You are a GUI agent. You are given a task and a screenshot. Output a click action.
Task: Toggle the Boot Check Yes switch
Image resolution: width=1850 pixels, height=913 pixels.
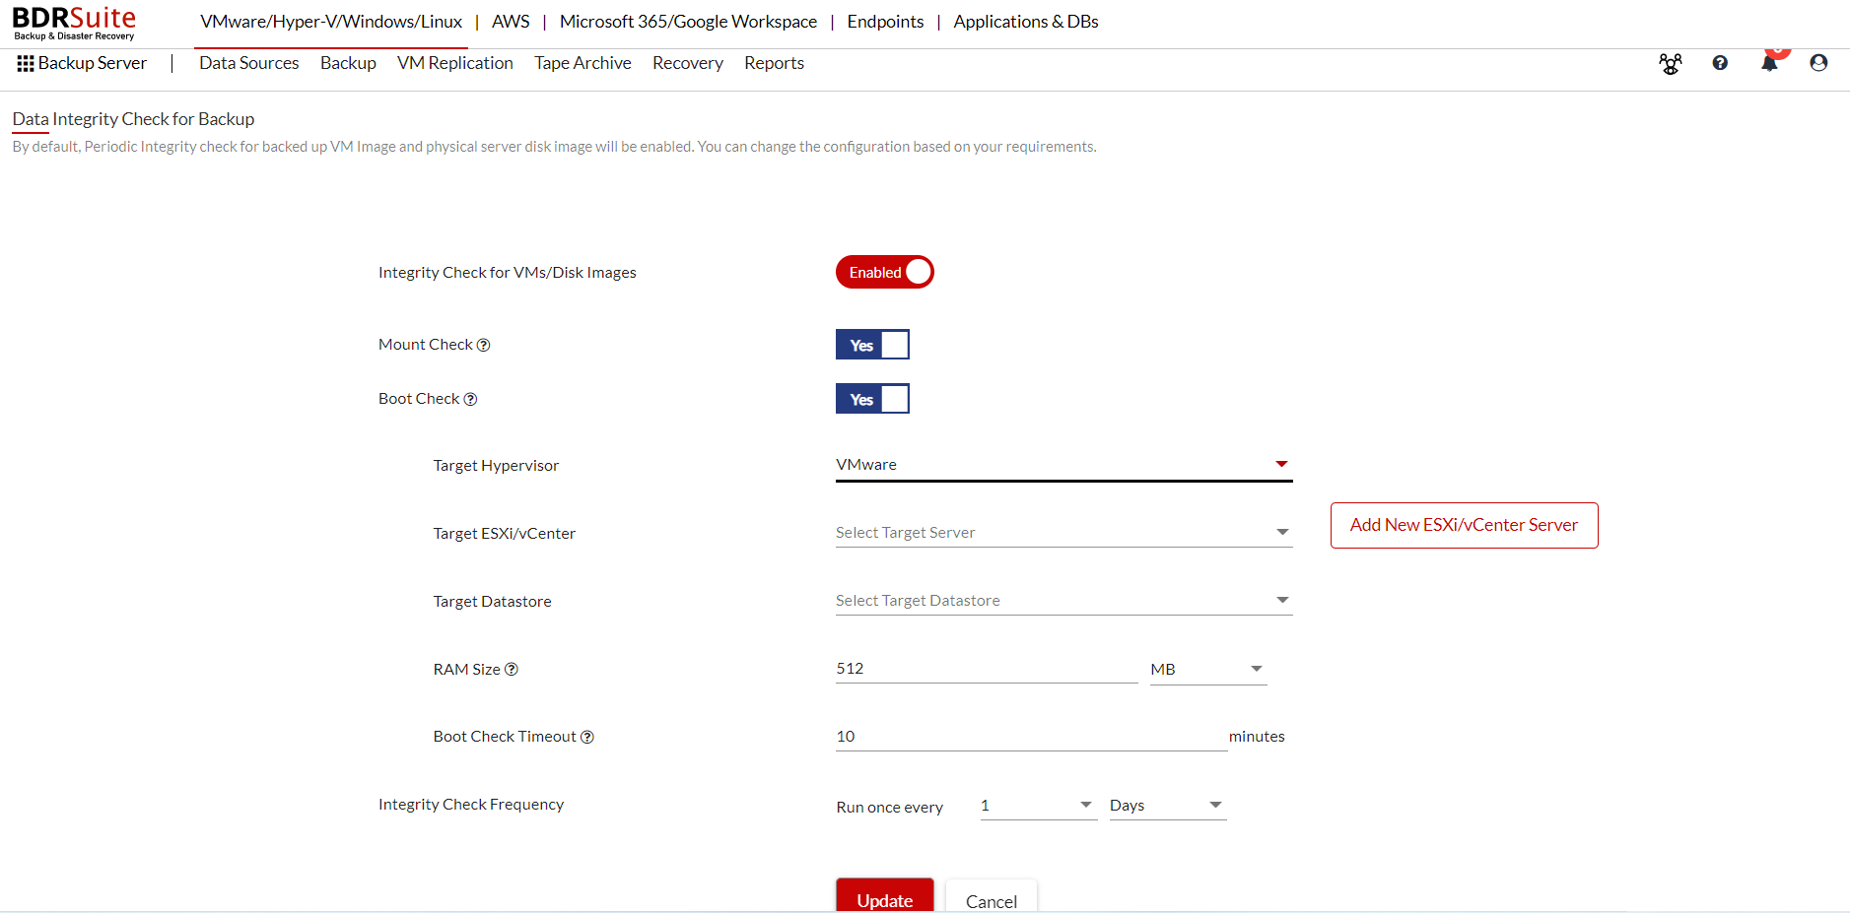[x=872, y=399]
